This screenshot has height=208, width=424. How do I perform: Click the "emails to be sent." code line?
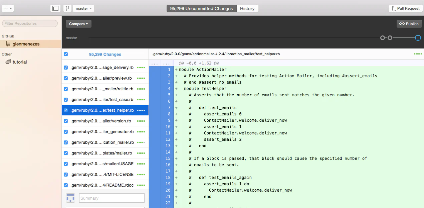(214, 165)
